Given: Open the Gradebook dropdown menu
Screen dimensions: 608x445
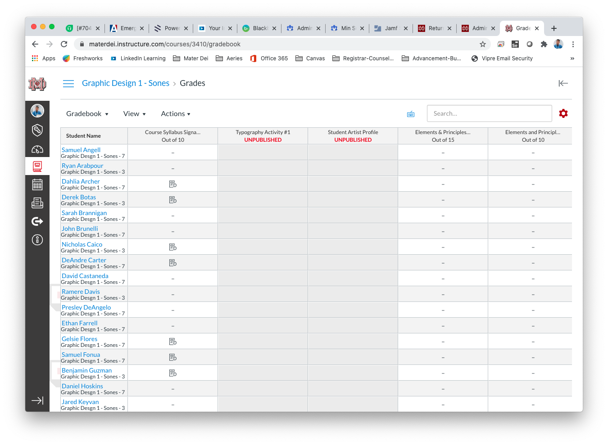Looking at the screenshot, I should [x=87, y=114].
